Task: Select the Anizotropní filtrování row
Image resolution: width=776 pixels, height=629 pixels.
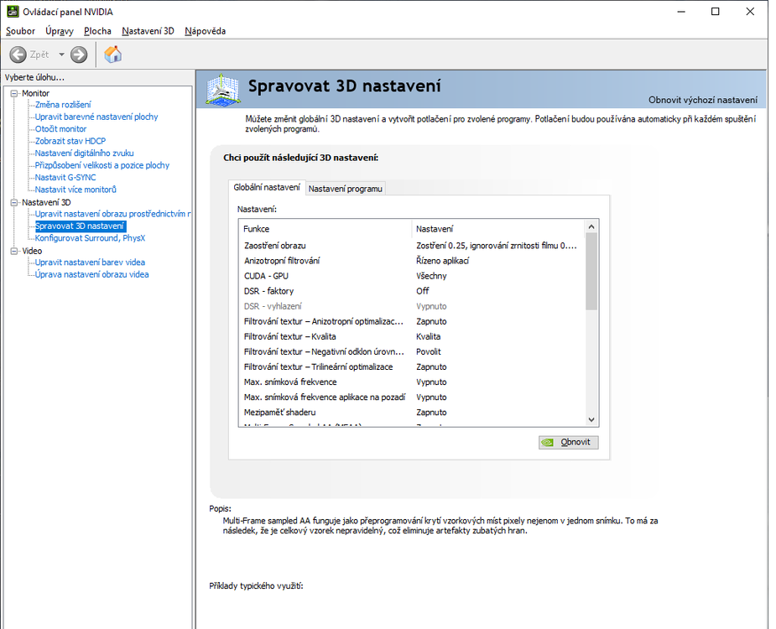Action: [x=411, y=261]
